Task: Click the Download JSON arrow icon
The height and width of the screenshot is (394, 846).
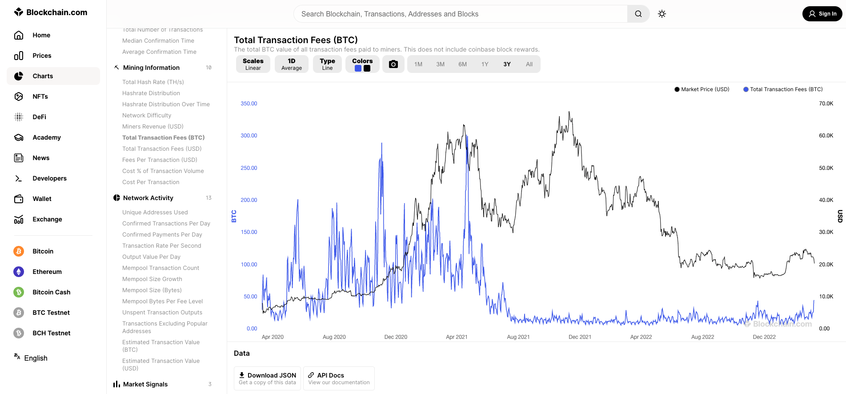Action: [242, 375]
